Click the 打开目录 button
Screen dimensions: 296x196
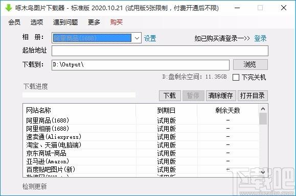[x=253, y=95]
